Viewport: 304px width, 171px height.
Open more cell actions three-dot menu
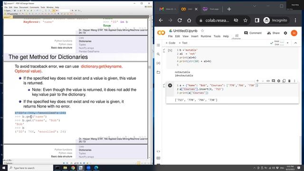click(294, 81)
